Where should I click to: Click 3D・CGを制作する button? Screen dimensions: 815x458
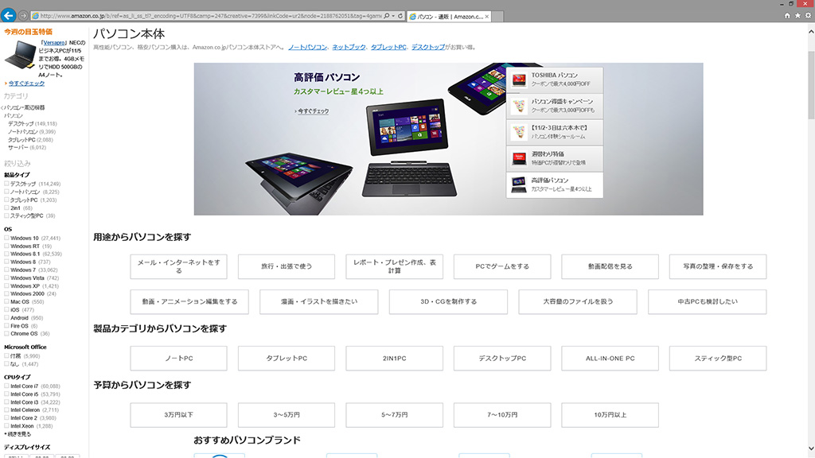pos(448,301)
